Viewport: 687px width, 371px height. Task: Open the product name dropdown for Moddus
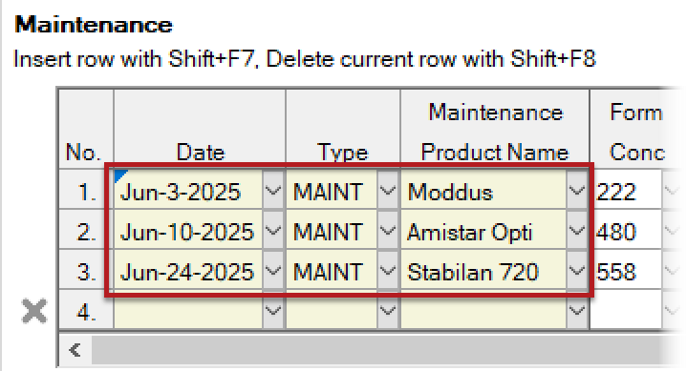(577, 191)
